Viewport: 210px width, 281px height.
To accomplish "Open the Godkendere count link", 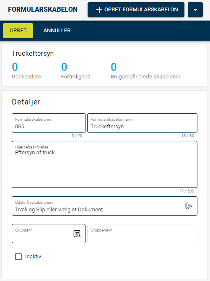I will (x=15, y=67).
